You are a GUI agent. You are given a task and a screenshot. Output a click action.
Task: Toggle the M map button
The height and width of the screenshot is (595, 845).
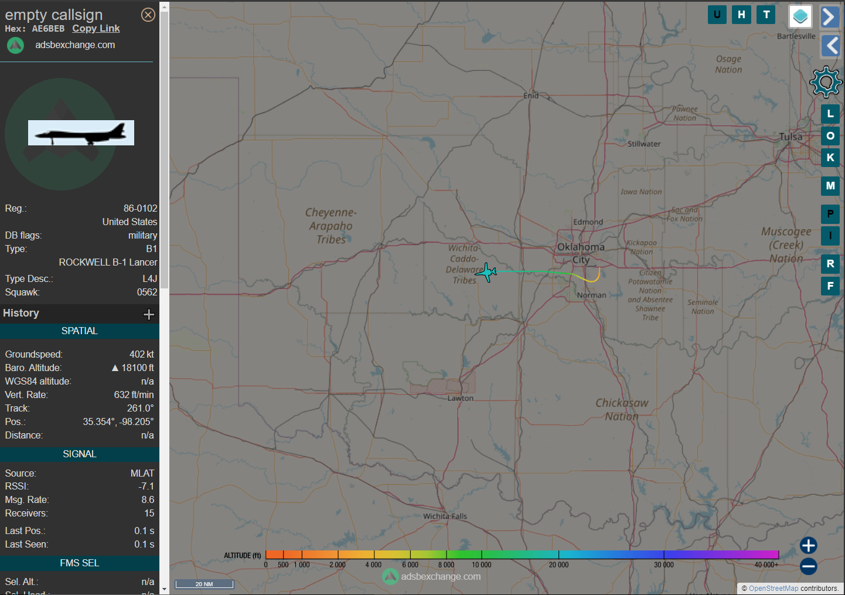[830, 186]
